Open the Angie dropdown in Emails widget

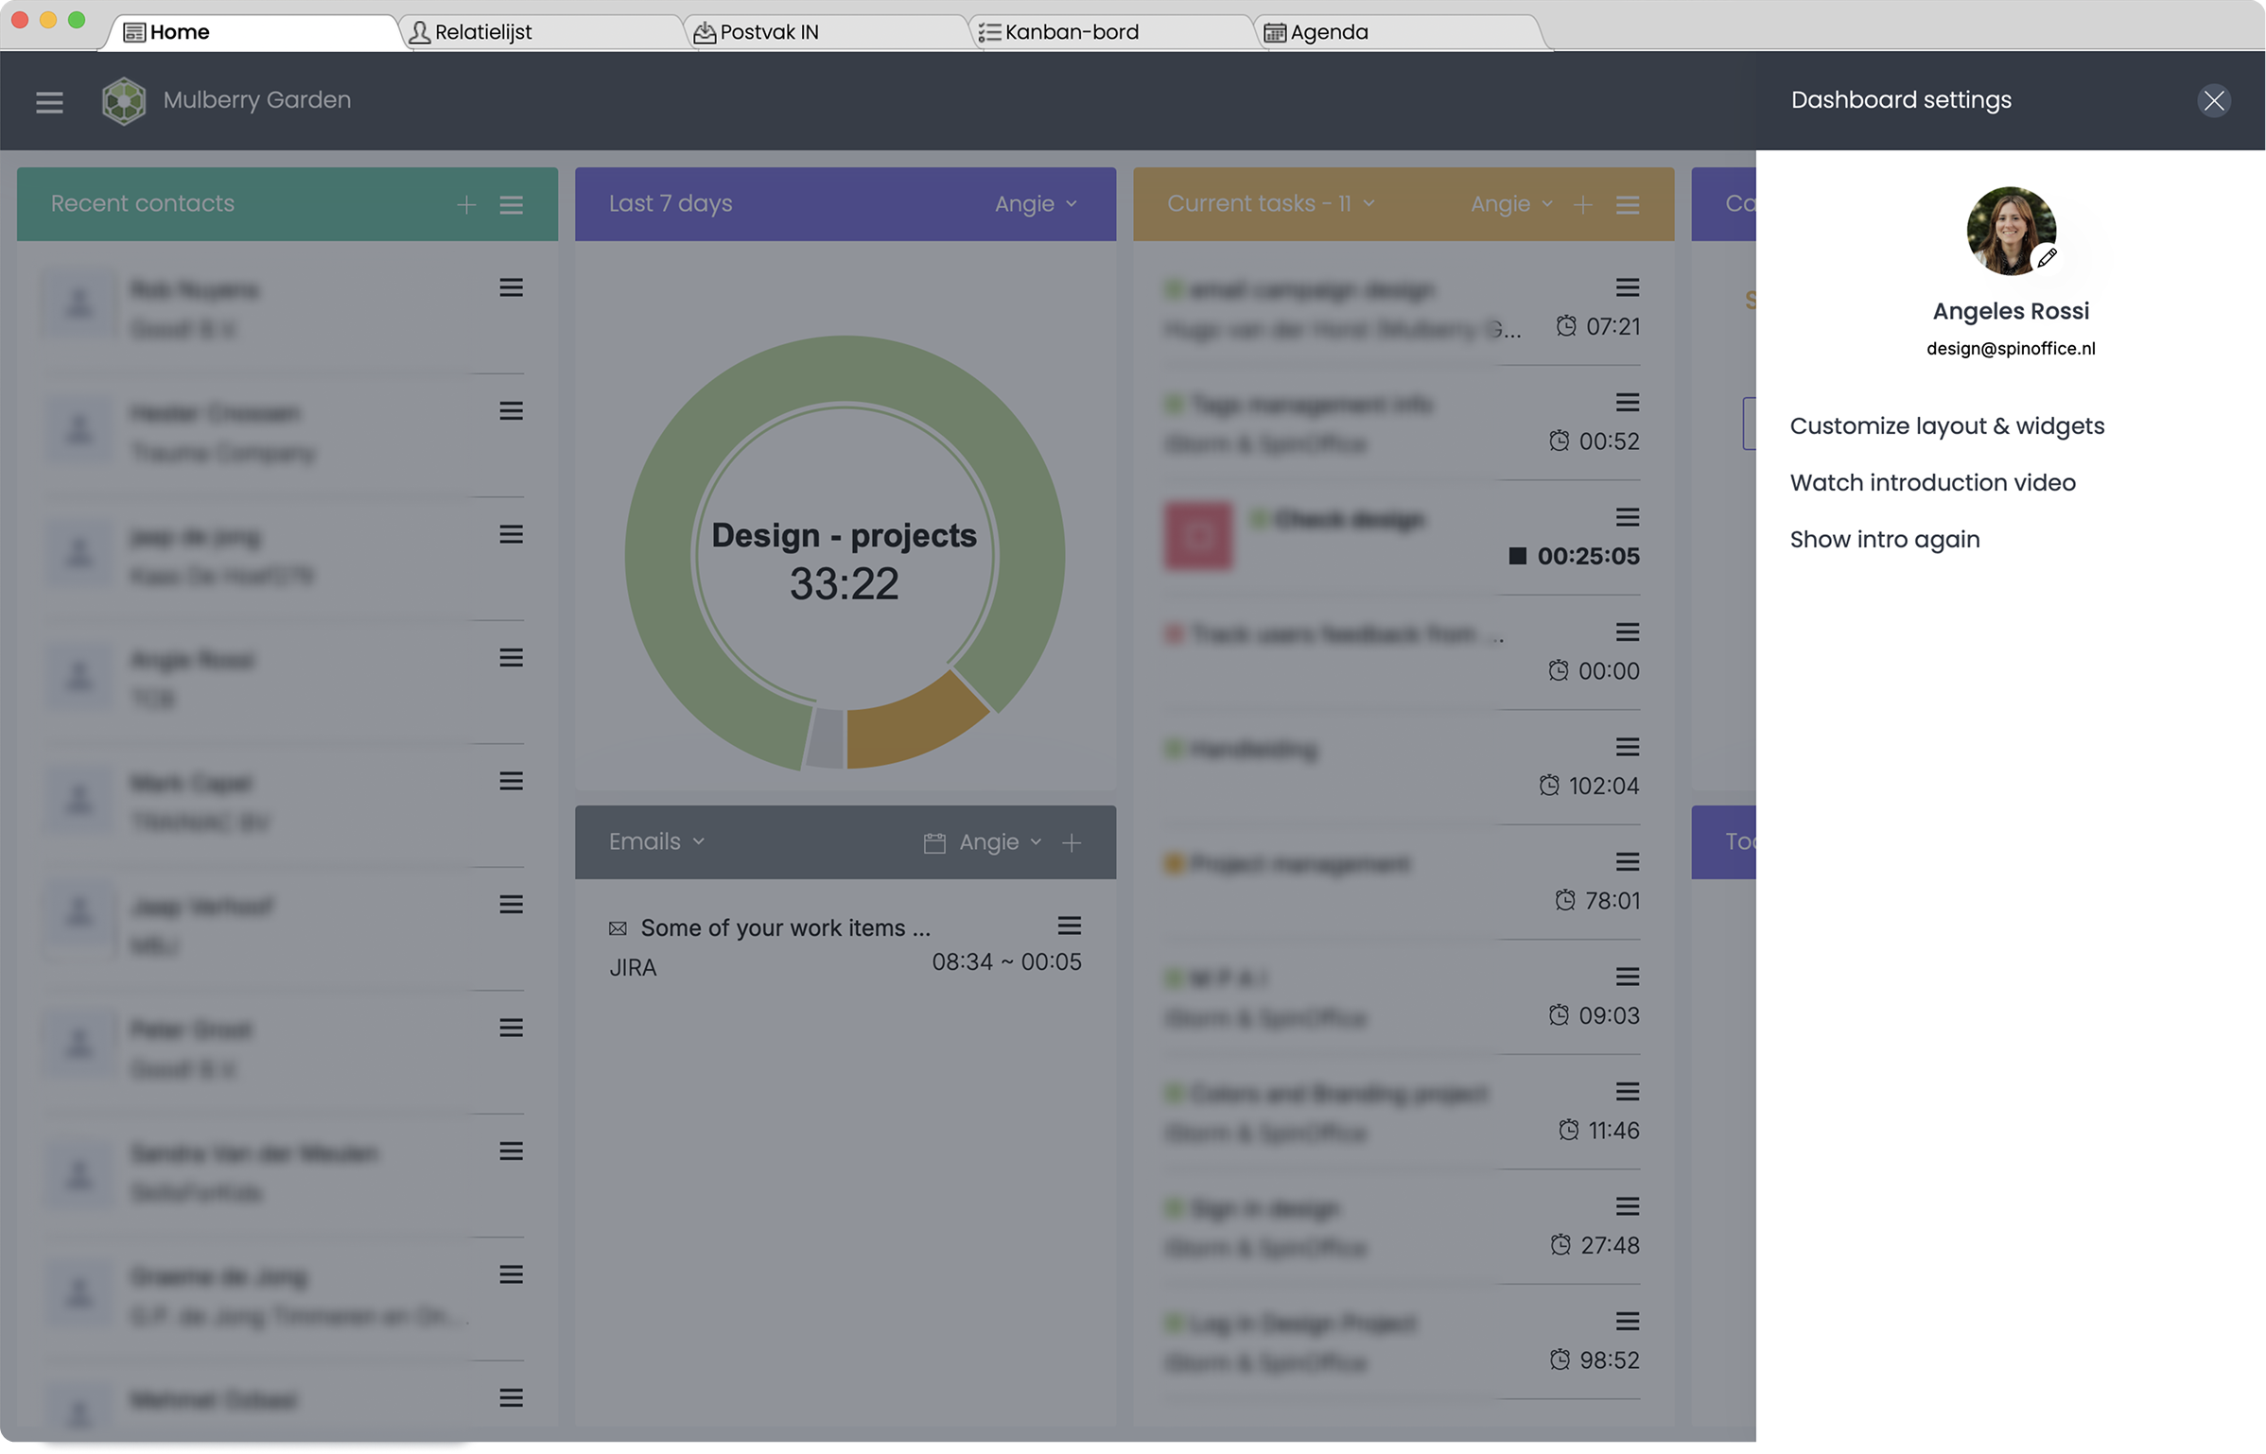pyautogui.click(x=1000, y=842)
